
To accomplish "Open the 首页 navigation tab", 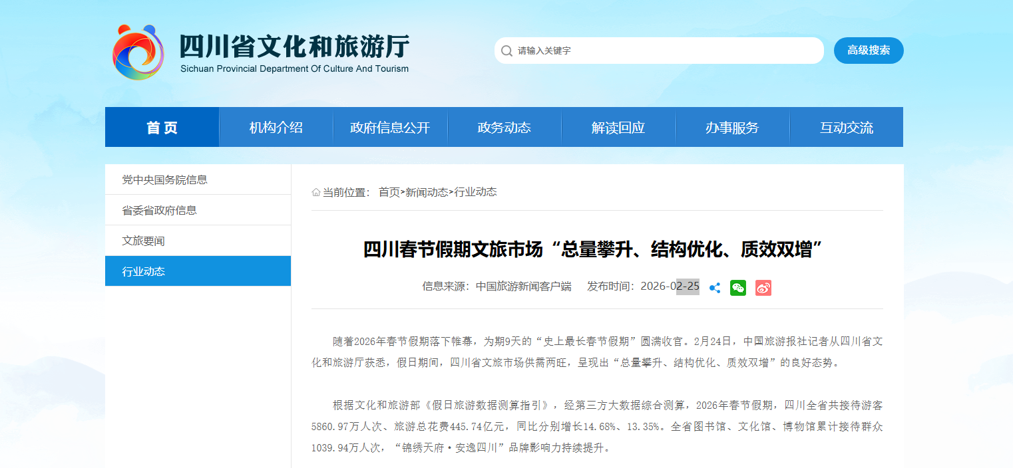I will (x=162, y=128).
